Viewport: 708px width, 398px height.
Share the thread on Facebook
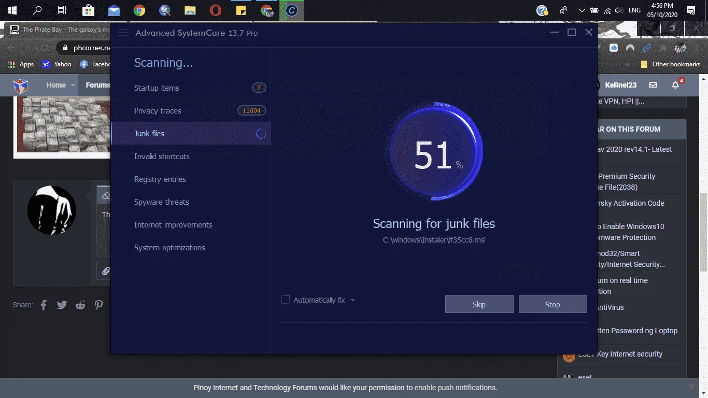(x=44, y=305)
